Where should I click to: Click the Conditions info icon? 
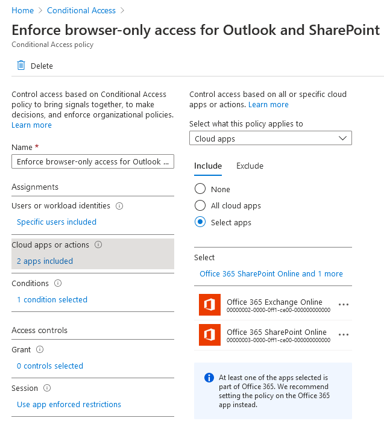[x=58, y=283]
